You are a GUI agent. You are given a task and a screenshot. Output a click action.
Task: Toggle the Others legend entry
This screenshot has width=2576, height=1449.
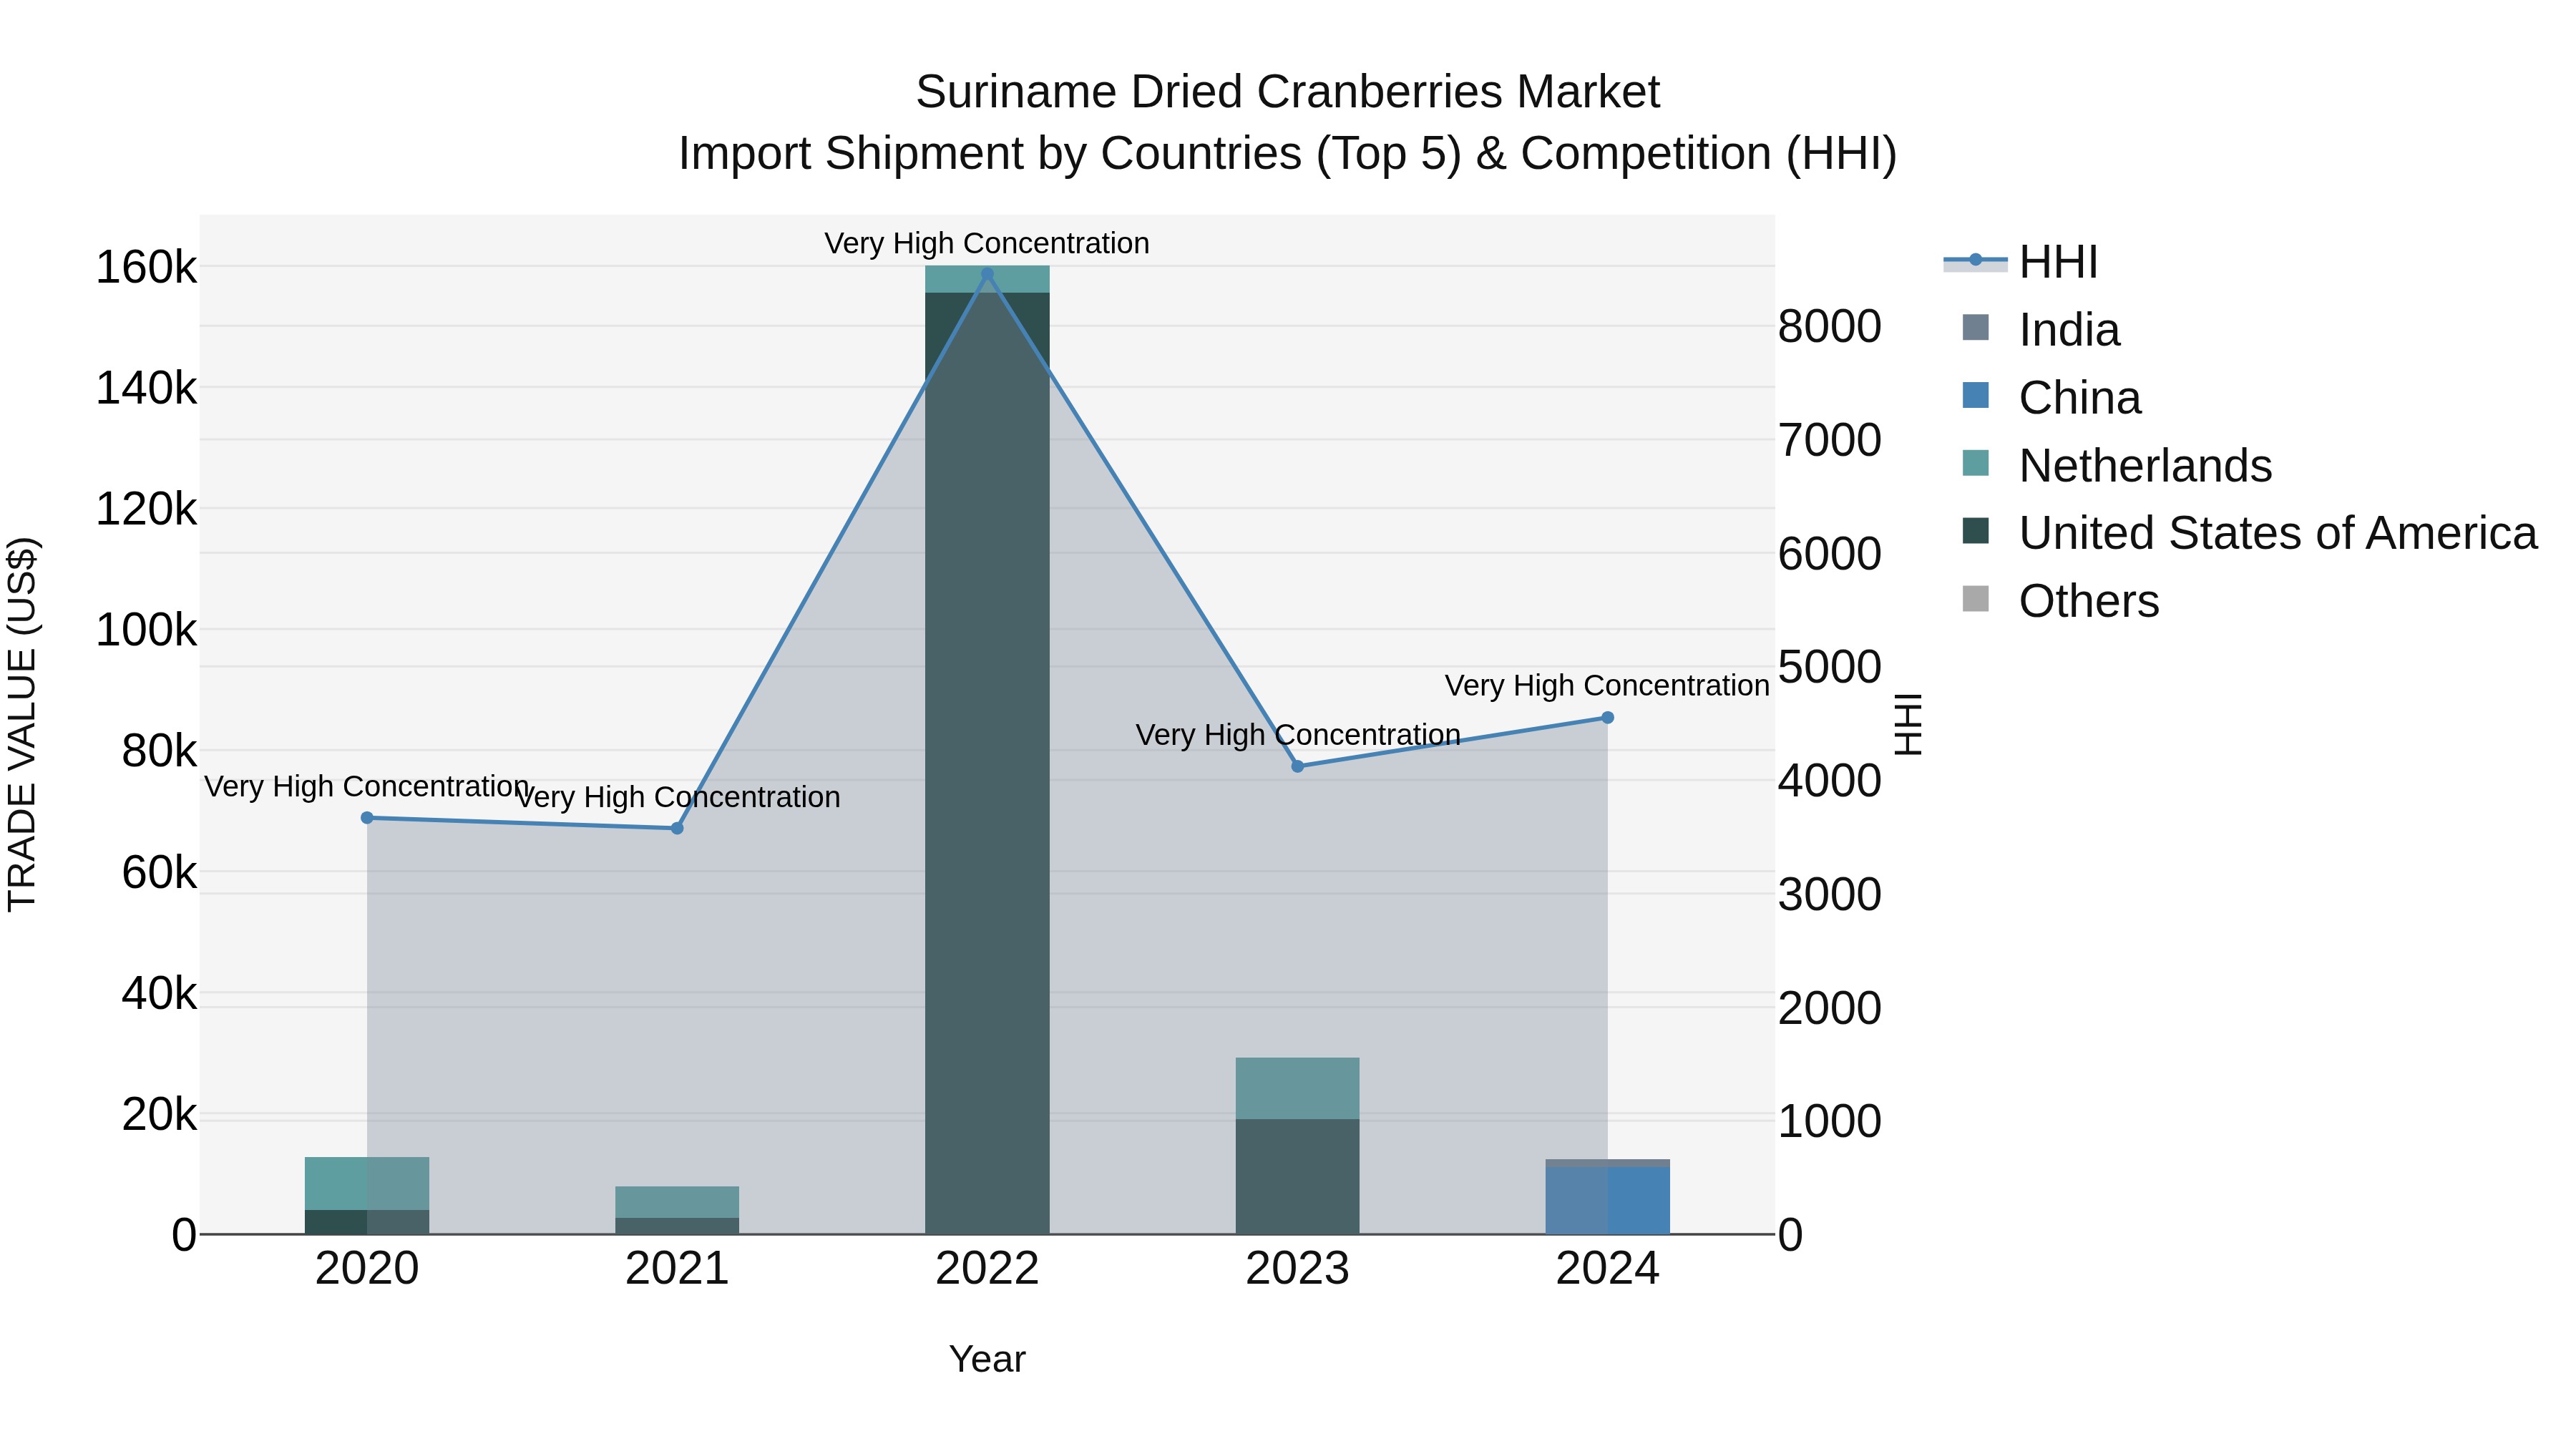pos(2060,601)
